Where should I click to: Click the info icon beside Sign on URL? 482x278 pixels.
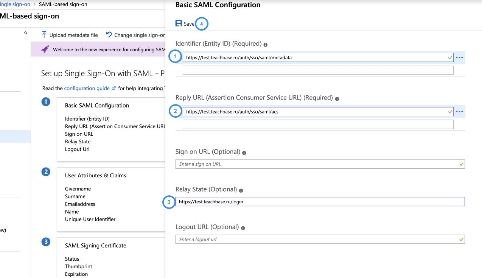[244, 153]
